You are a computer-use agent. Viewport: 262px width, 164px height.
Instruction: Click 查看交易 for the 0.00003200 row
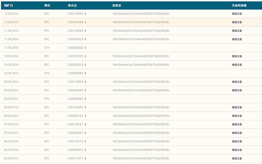coord(237,90)
